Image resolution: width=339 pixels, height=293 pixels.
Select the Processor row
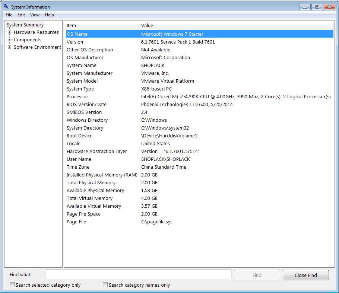pyautogui.click(x=200, y=96)
